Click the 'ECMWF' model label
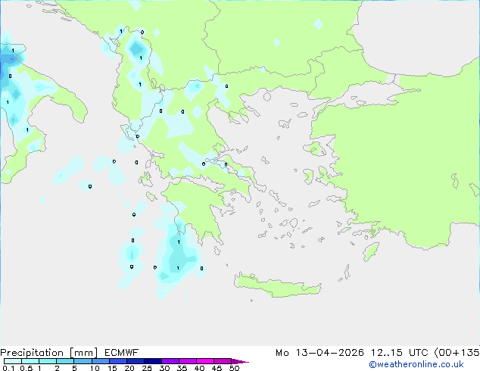Image resolution: width=480 pixels, height=371 pixels. 122,353
